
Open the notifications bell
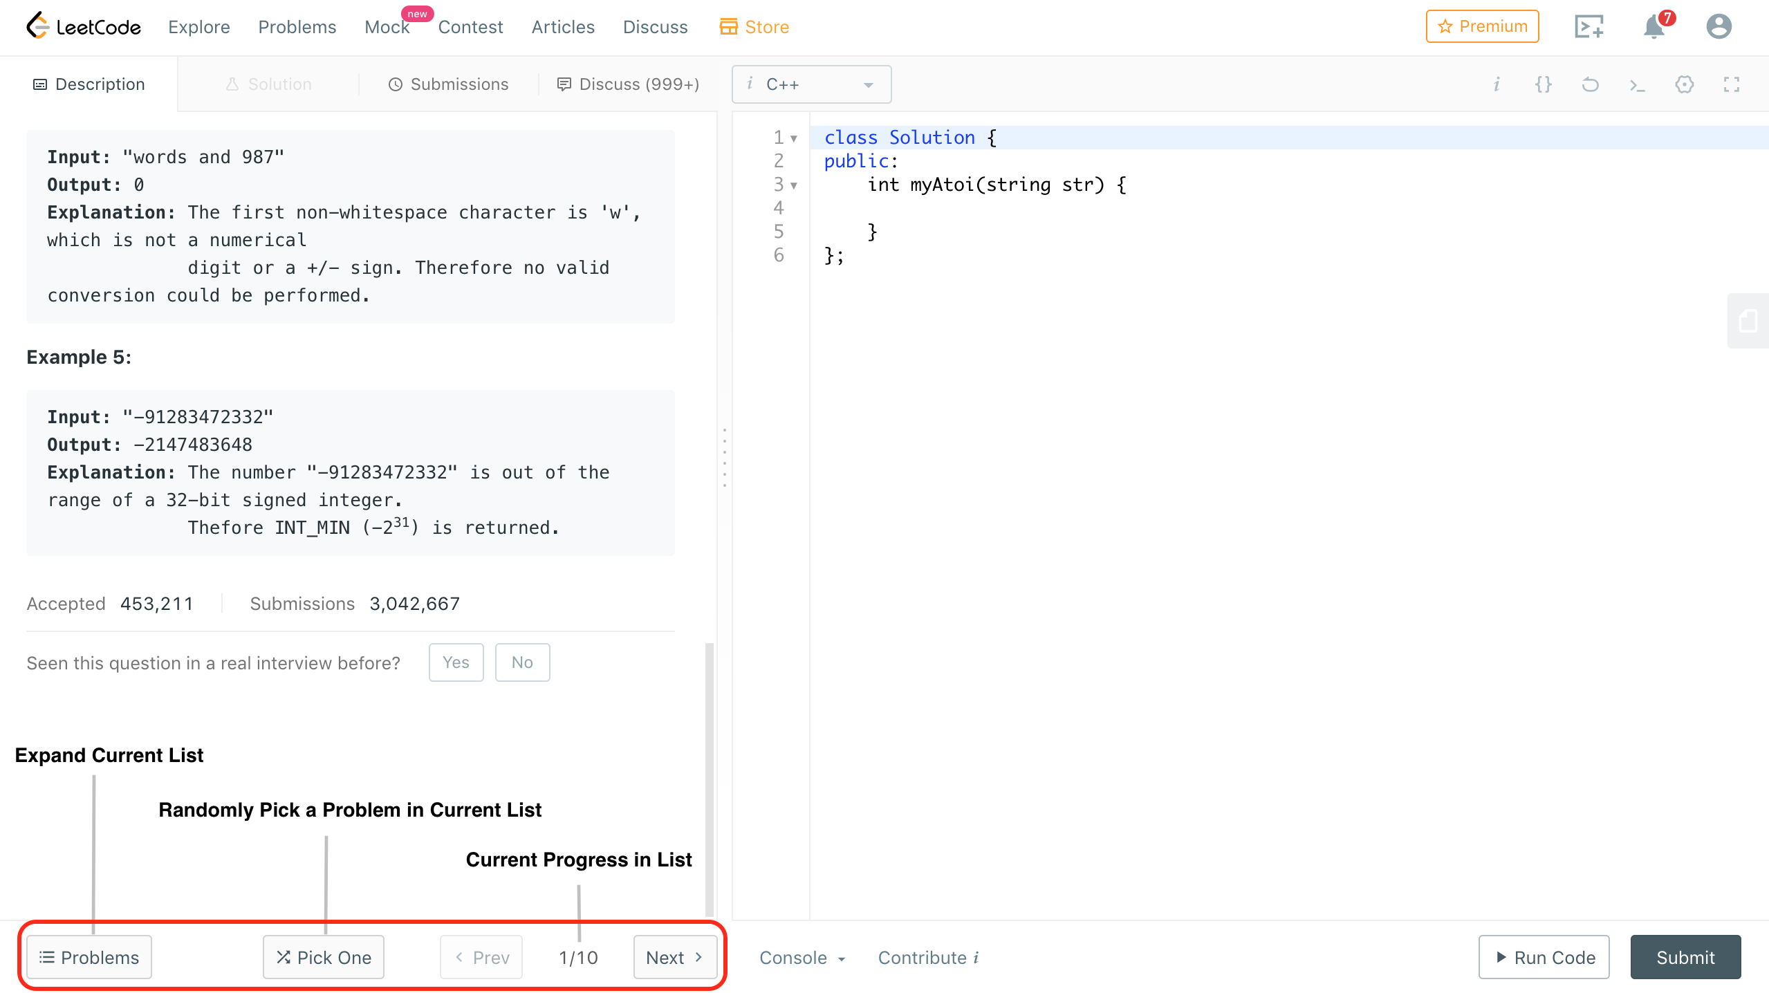(x=1654, y=28)
